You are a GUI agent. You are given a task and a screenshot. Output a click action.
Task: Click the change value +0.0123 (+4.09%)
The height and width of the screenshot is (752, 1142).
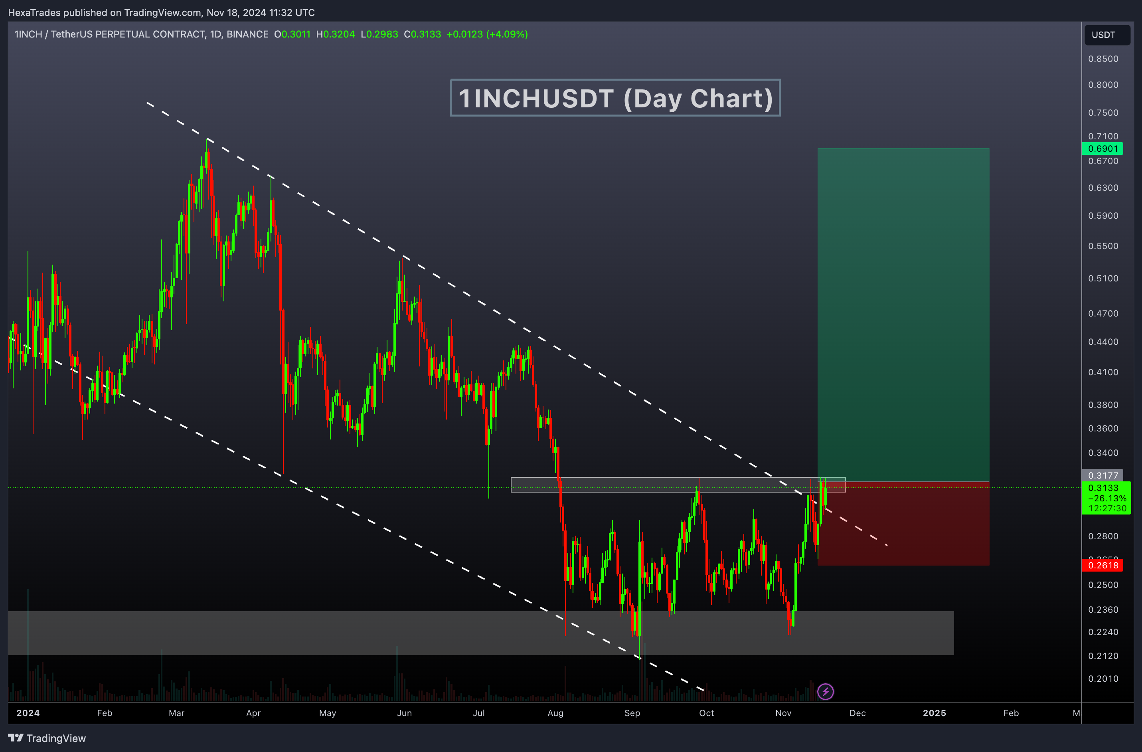click(487, 34)
